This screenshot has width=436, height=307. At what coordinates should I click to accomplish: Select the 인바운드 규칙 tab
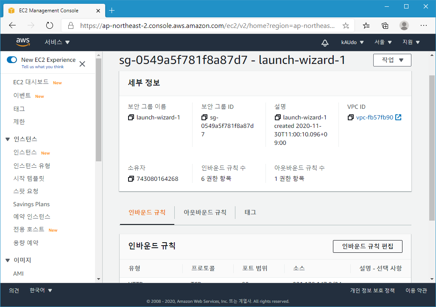[x=147, y=213]
